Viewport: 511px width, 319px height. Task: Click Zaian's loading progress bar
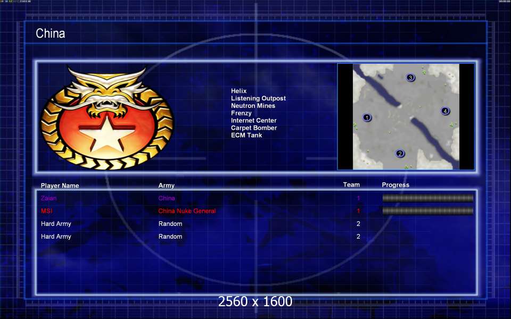click(x=427, y=198)
